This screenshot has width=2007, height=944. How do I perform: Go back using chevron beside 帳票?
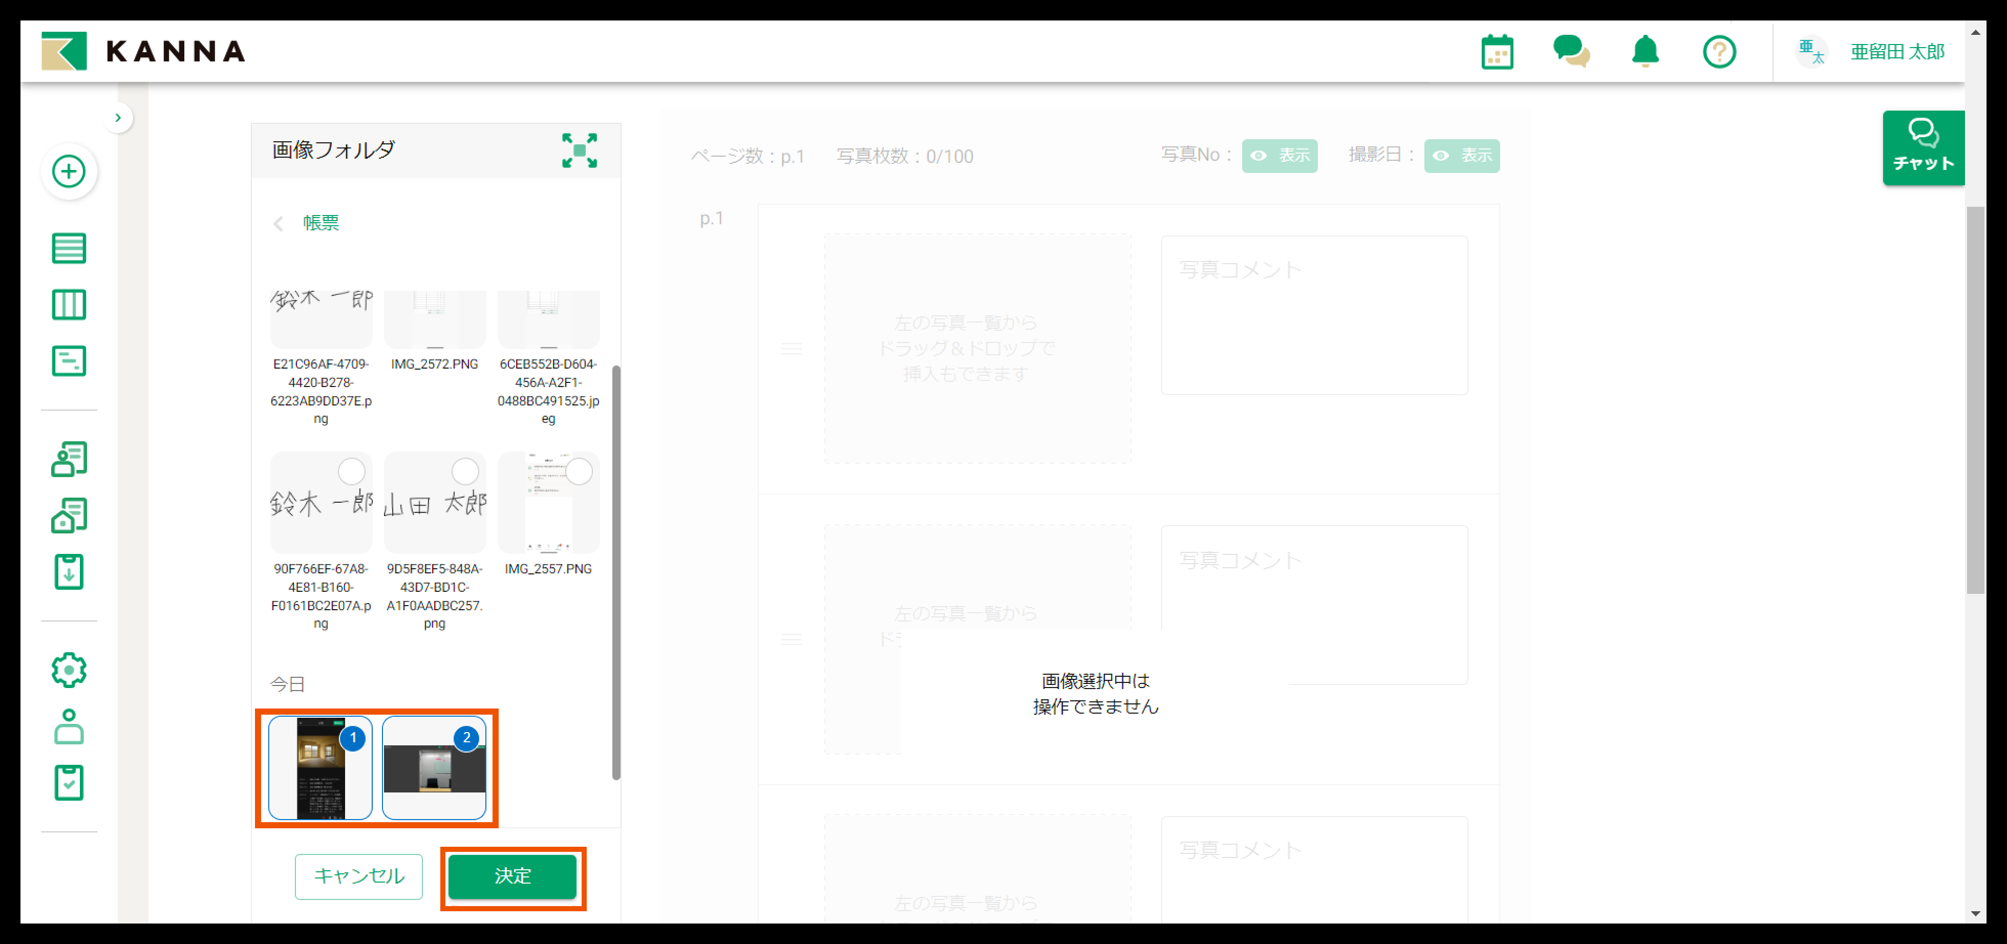(x=278, y=224)
